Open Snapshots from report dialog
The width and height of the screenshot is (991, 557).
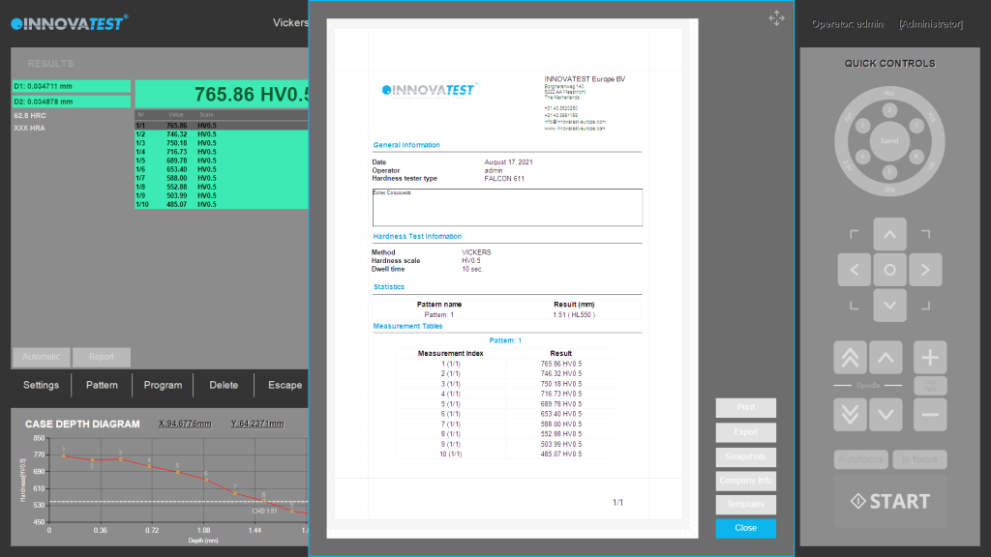[746, 456]
